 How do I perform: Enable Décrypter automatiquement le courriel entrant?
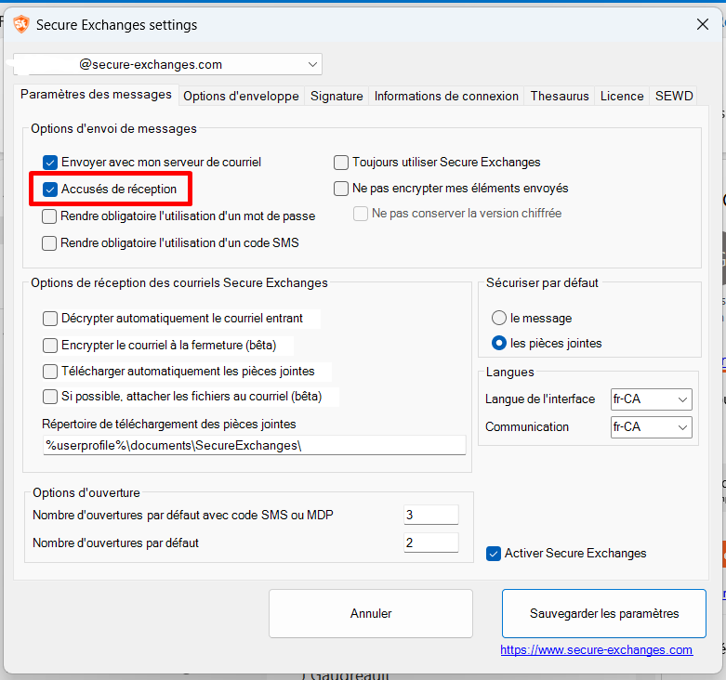click(x=50, y=319)
